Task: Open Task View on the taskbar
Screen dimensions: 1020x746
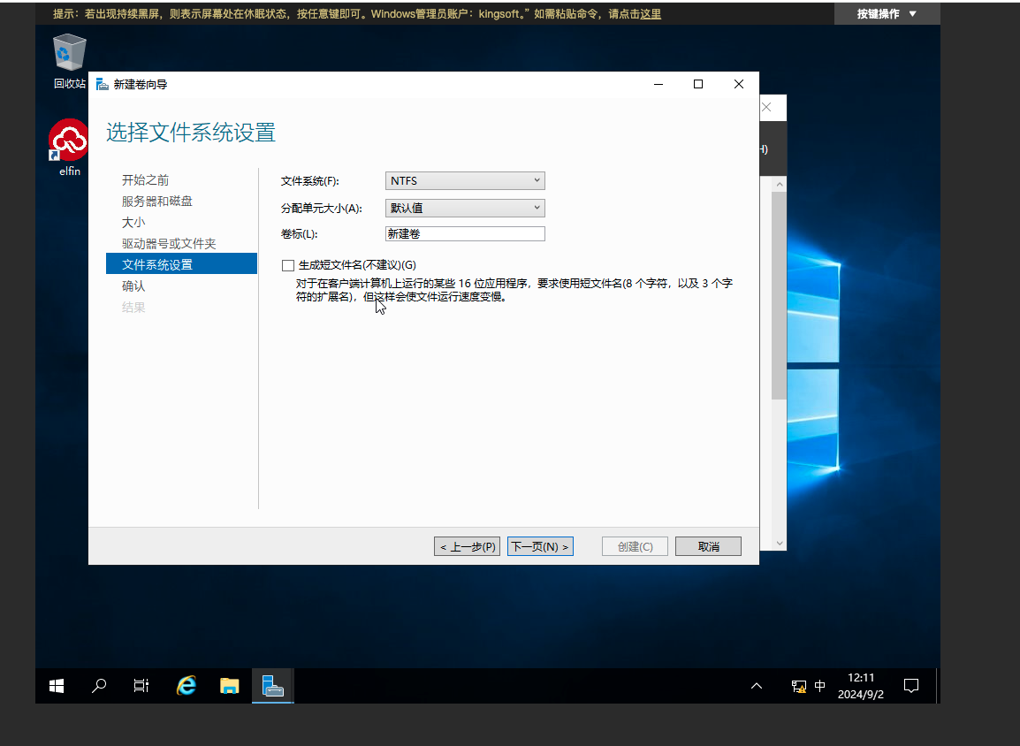Action: pyautogui.click(x=141, y=685)
